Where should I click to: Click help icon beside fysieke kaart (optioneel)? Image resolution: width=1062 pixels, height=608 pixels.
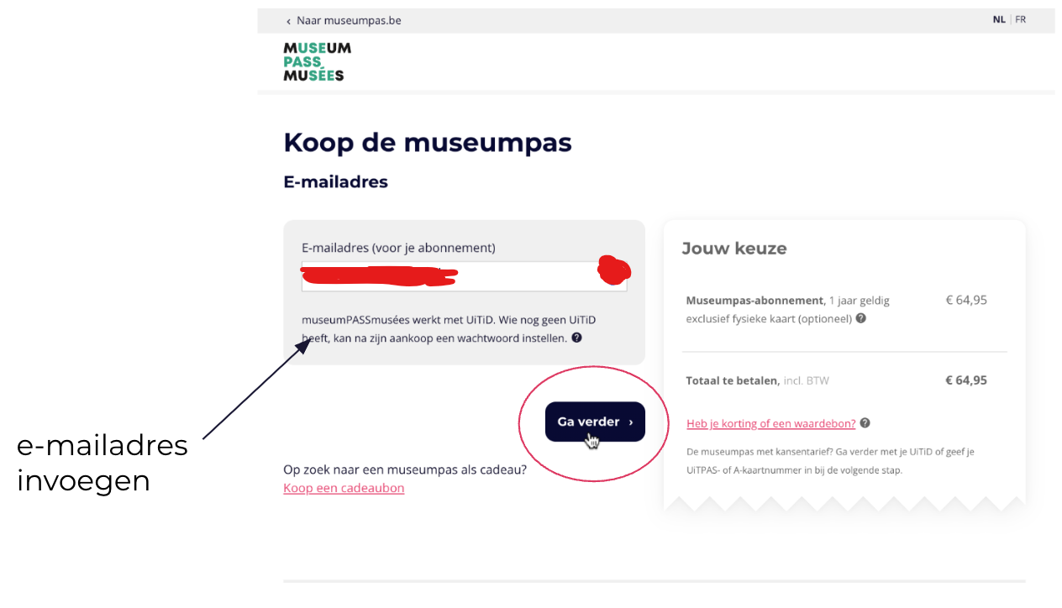861,318
